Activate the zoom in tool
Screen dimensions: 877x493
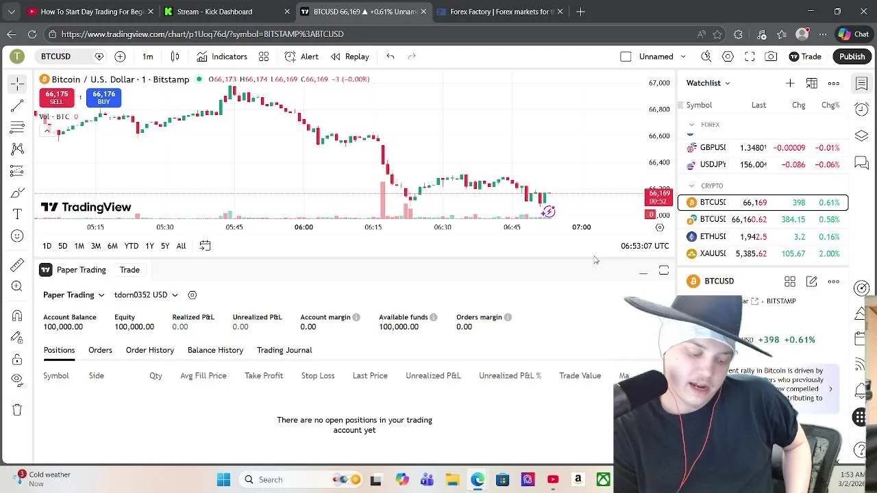point(17,287)
